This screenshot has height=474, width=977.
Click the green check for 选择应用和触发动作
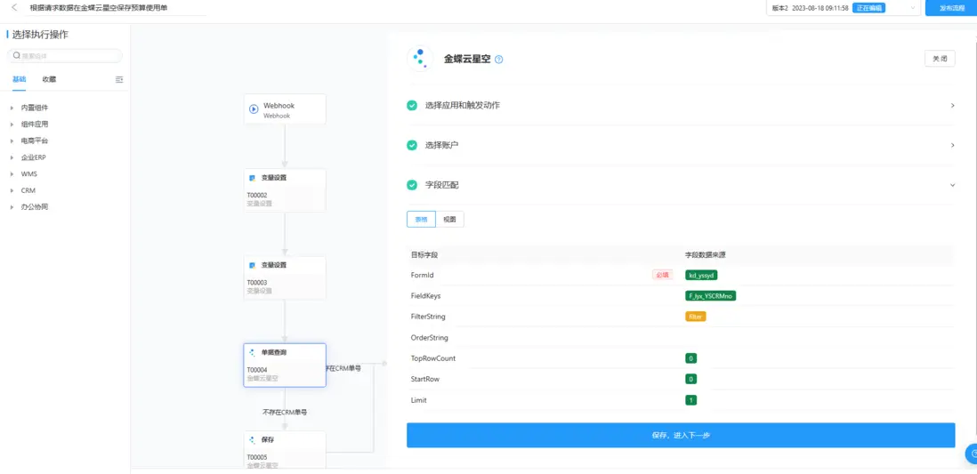point(412,105)
